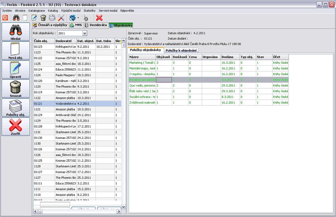Open the Servisní modul menu
The width and height of the screenshot is (336, 217).
(x=108, y=11)
